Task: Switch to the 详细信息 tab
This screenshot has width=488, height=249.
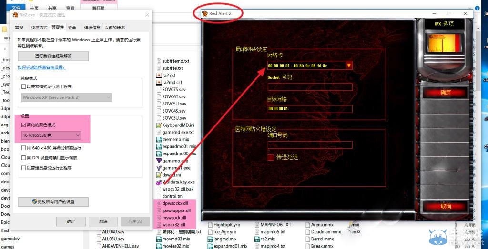Action: [x=92, y=28]
